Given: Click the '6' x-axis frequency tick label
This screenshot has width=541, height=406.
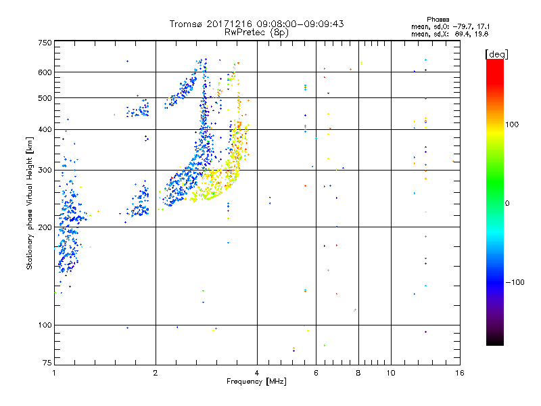Looking at the screenshot, I should coord(316,373).
